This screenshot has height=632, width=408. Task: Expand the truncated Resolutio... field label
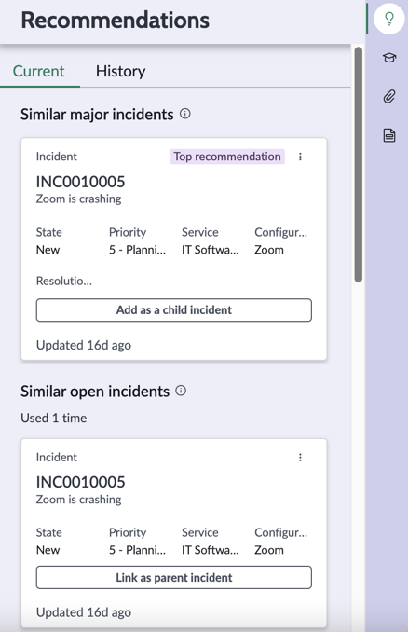click(64, 281)
